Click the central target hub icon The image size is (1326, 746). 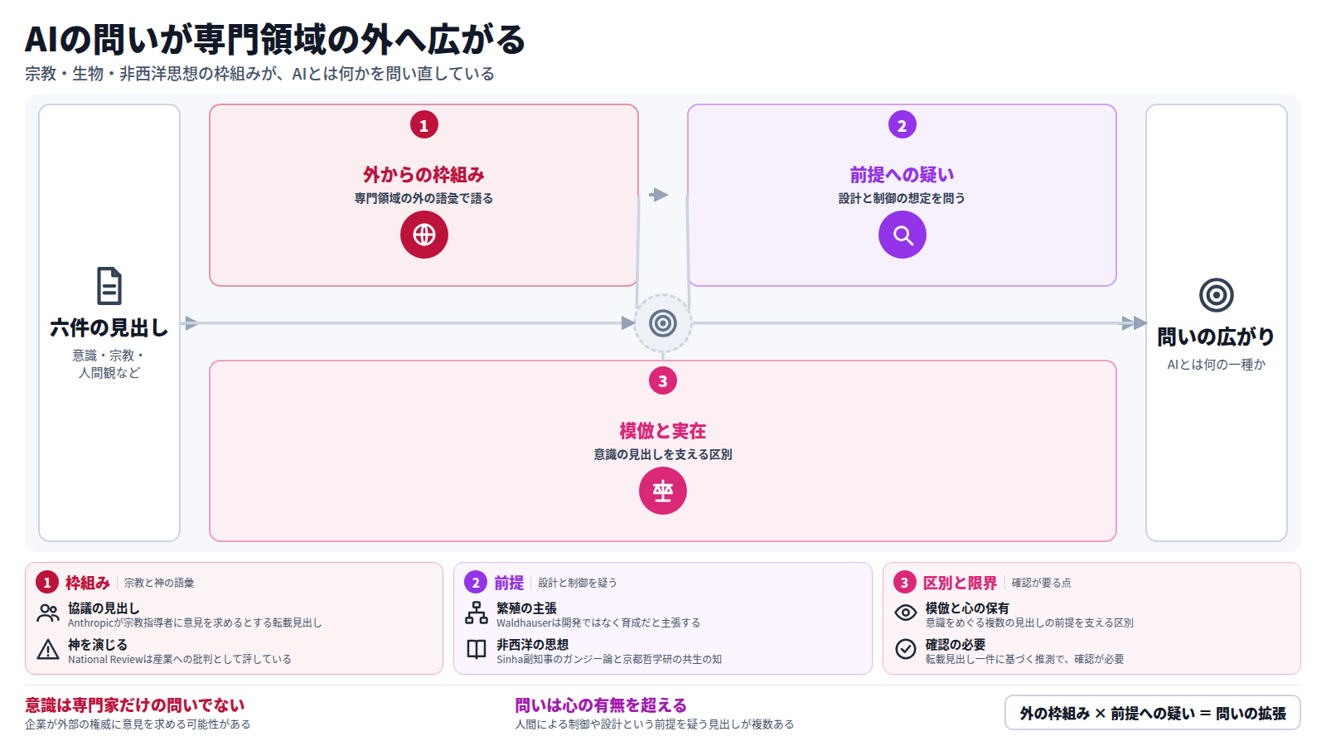click(663, 323)
